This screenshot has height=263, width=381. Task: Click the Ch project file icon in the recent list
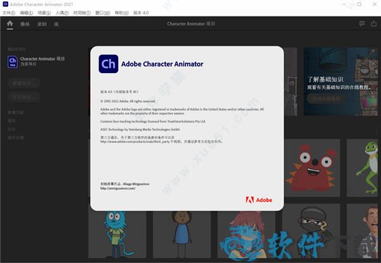13,62
